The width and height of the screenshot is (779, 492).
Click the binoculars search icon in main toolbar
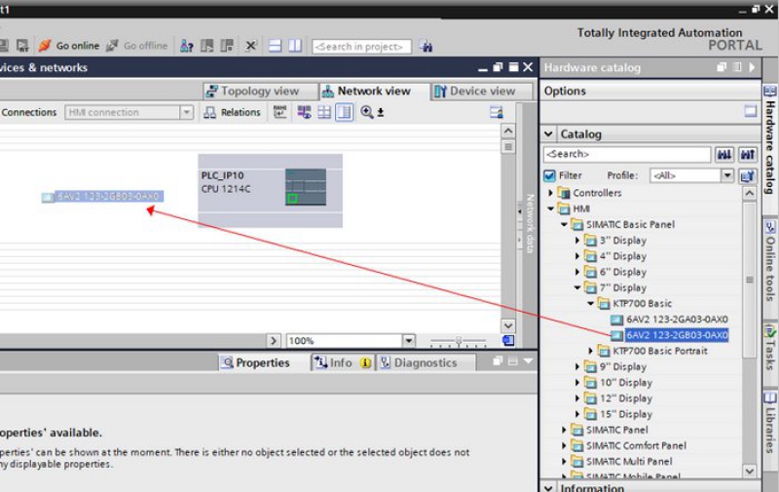tap(426, 46)
